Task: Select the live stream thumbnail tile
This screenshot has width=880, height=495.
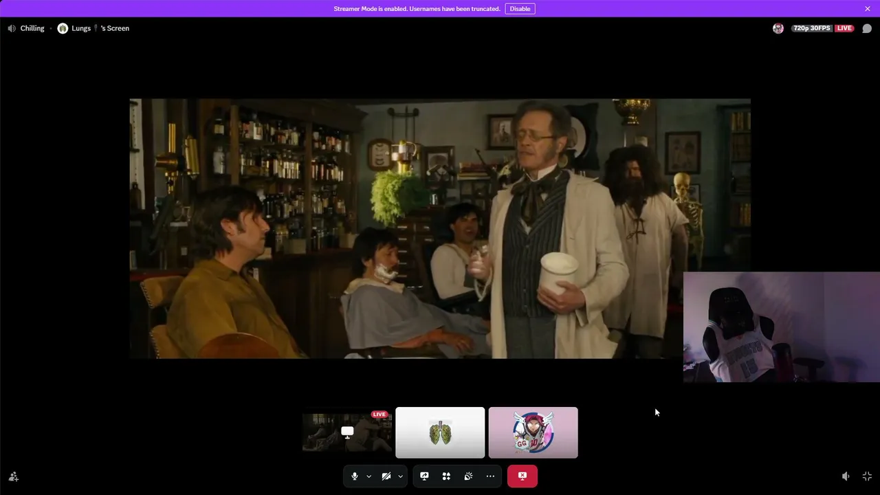Action: [347, 432]
